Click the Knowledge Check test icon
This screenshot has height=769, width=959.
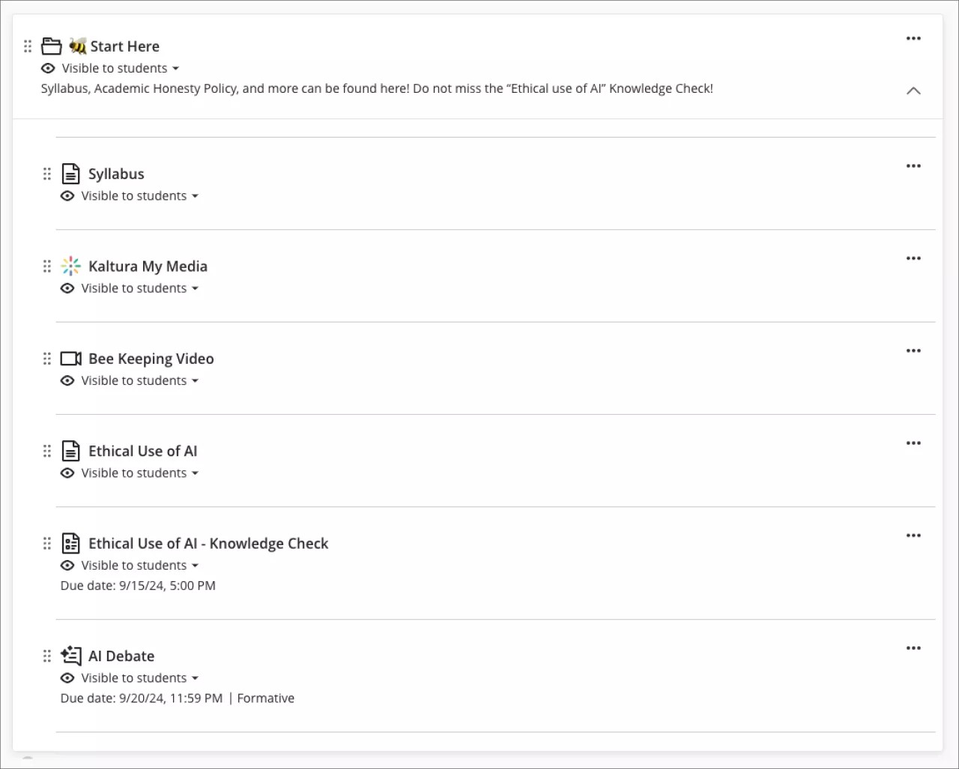[x=70, y=544]
